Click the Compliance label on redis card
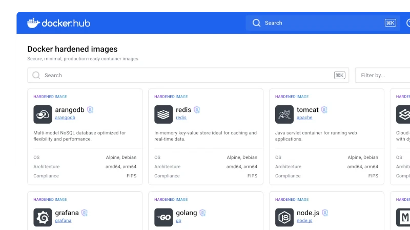 [167, 176]
